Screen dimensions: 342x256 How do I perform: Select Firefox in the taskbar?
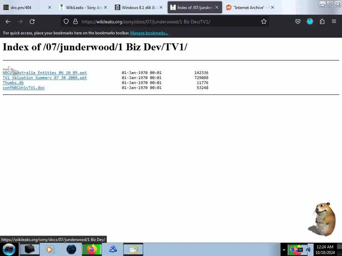pyautogui.click(x=92, y=249)
